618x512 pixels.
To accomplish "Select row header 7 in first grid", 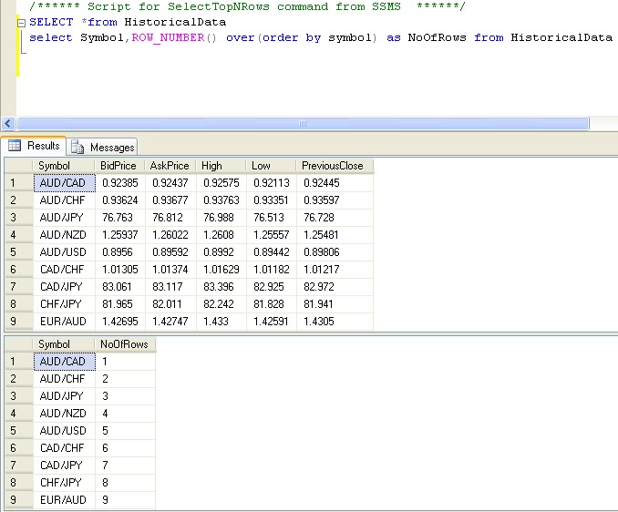I will 19,287.
